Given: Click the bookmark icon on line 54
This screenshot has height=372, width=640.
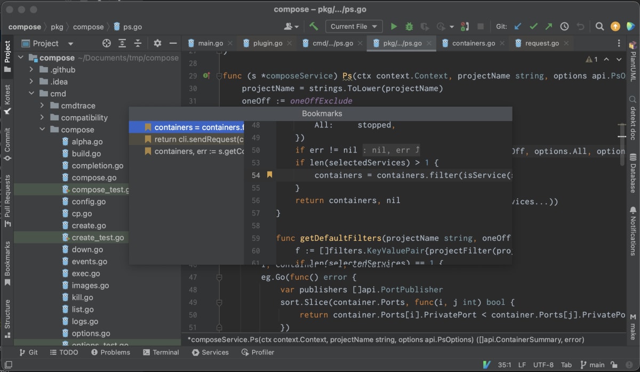Looking at the screenshot, I should pos(270,175).
